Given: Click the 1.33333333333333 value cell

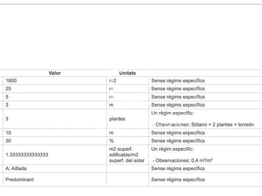Looking at the screenshot, I should click(55, 155).
